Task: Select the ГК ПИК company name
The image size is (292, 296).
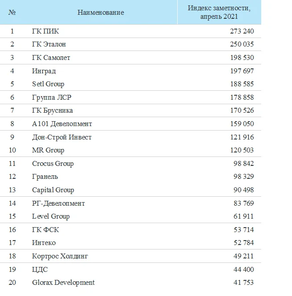Action: [x=46, y=31]
